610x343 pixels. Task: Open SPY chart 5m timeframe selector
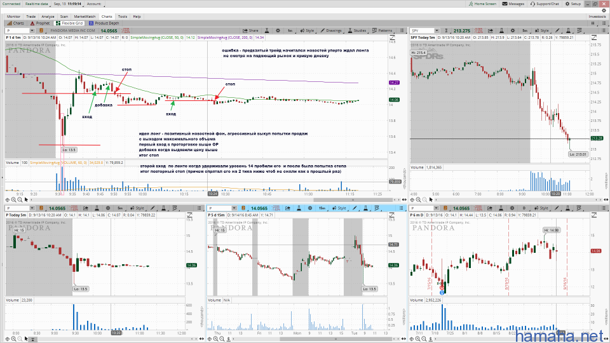click(x=525, y=30)
